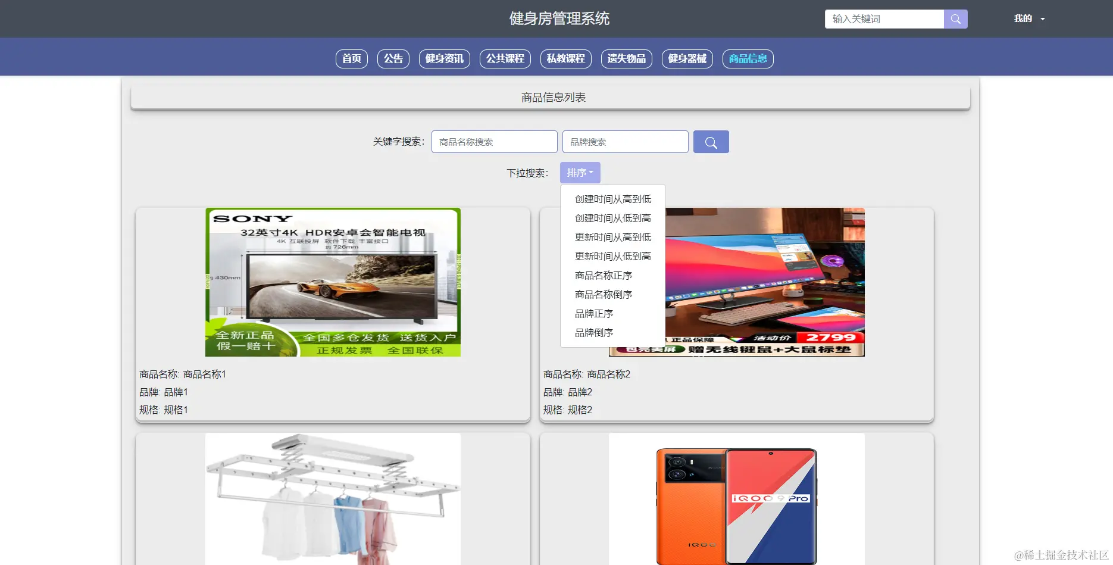
Task: Open 公共课程 nav tab
Action: click(x=505, y=58)
